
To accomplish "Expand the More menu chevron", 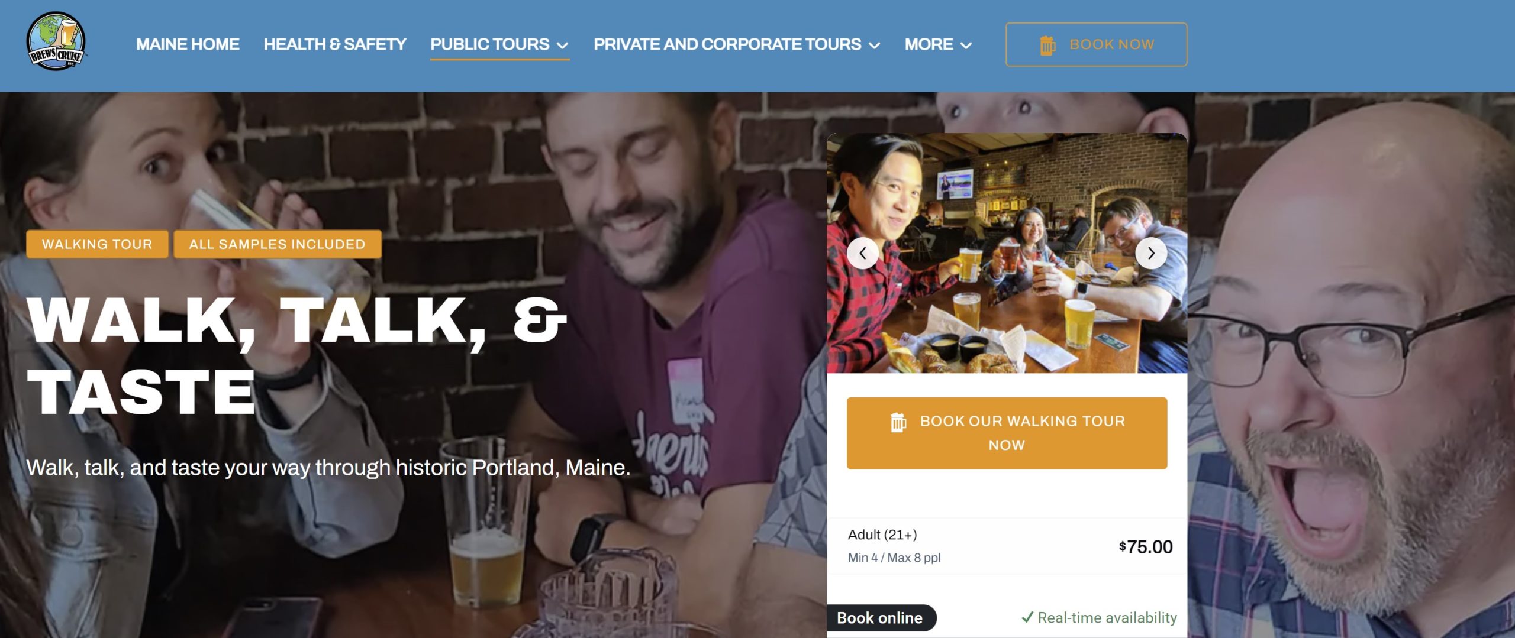I will [x=966, y=46].
